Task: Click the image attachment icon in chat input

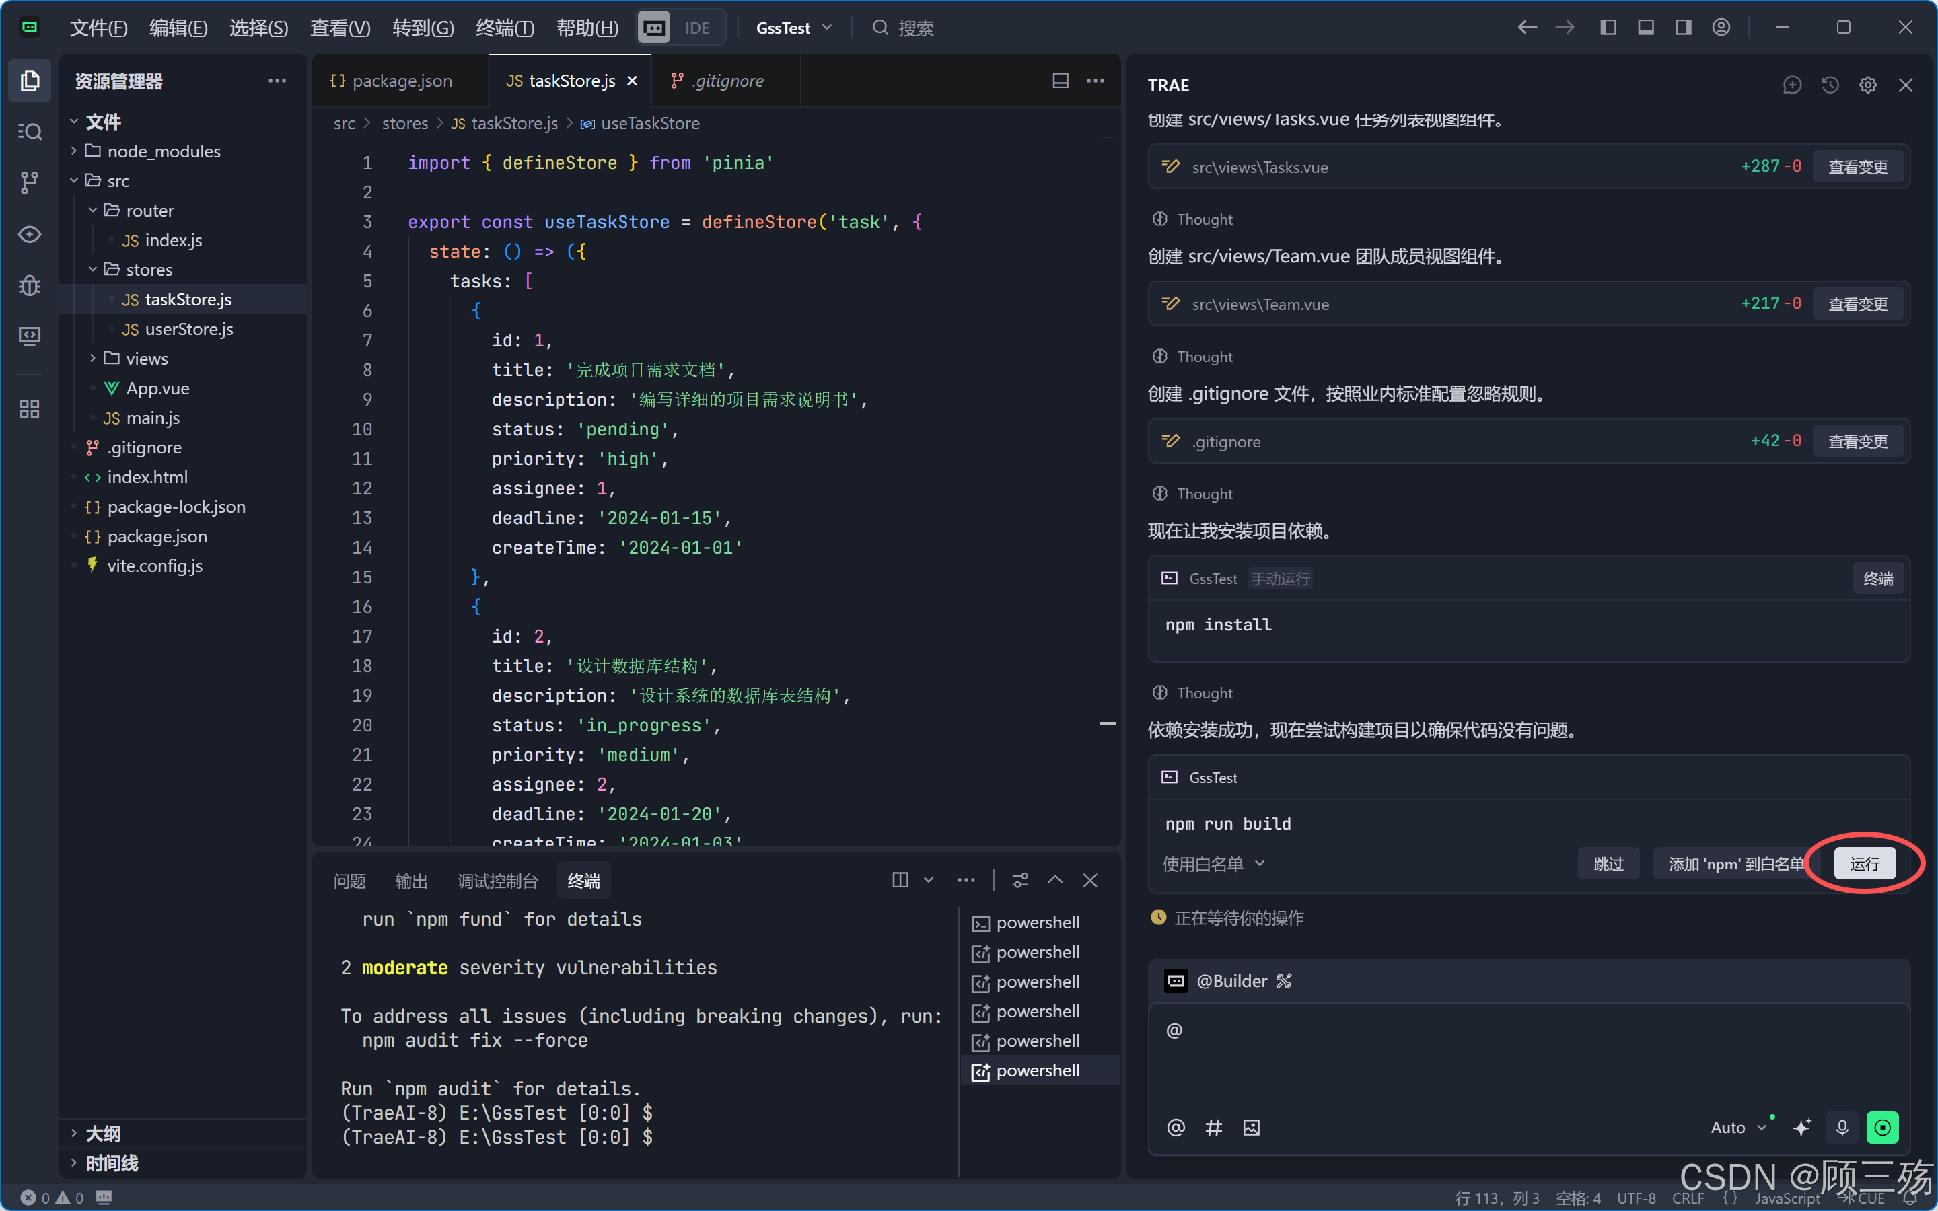Action: (x=1251, y=1128)
